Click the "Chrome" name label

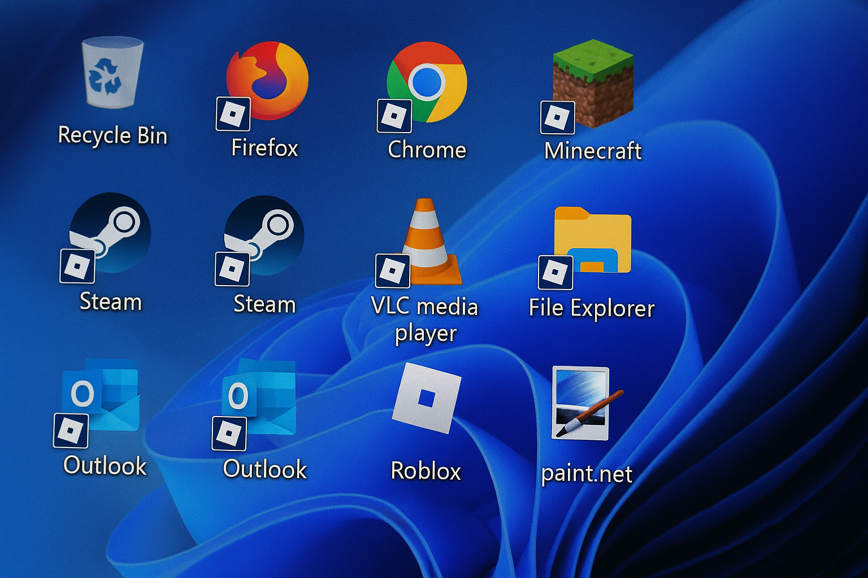coord(427,150)
